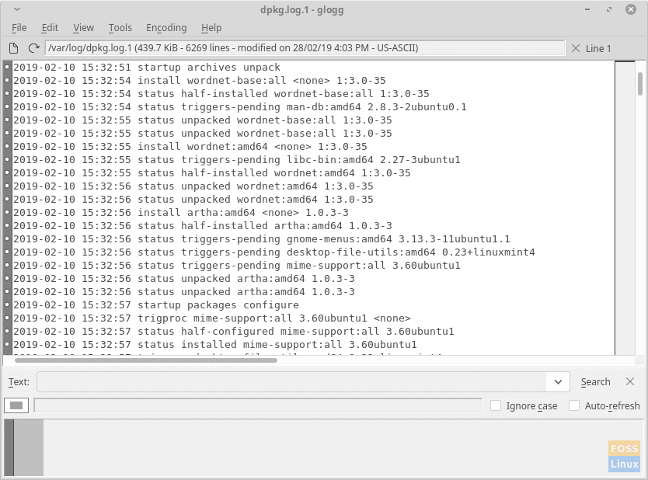Click the Search button
648x480 pixels.
pos(595,381)
